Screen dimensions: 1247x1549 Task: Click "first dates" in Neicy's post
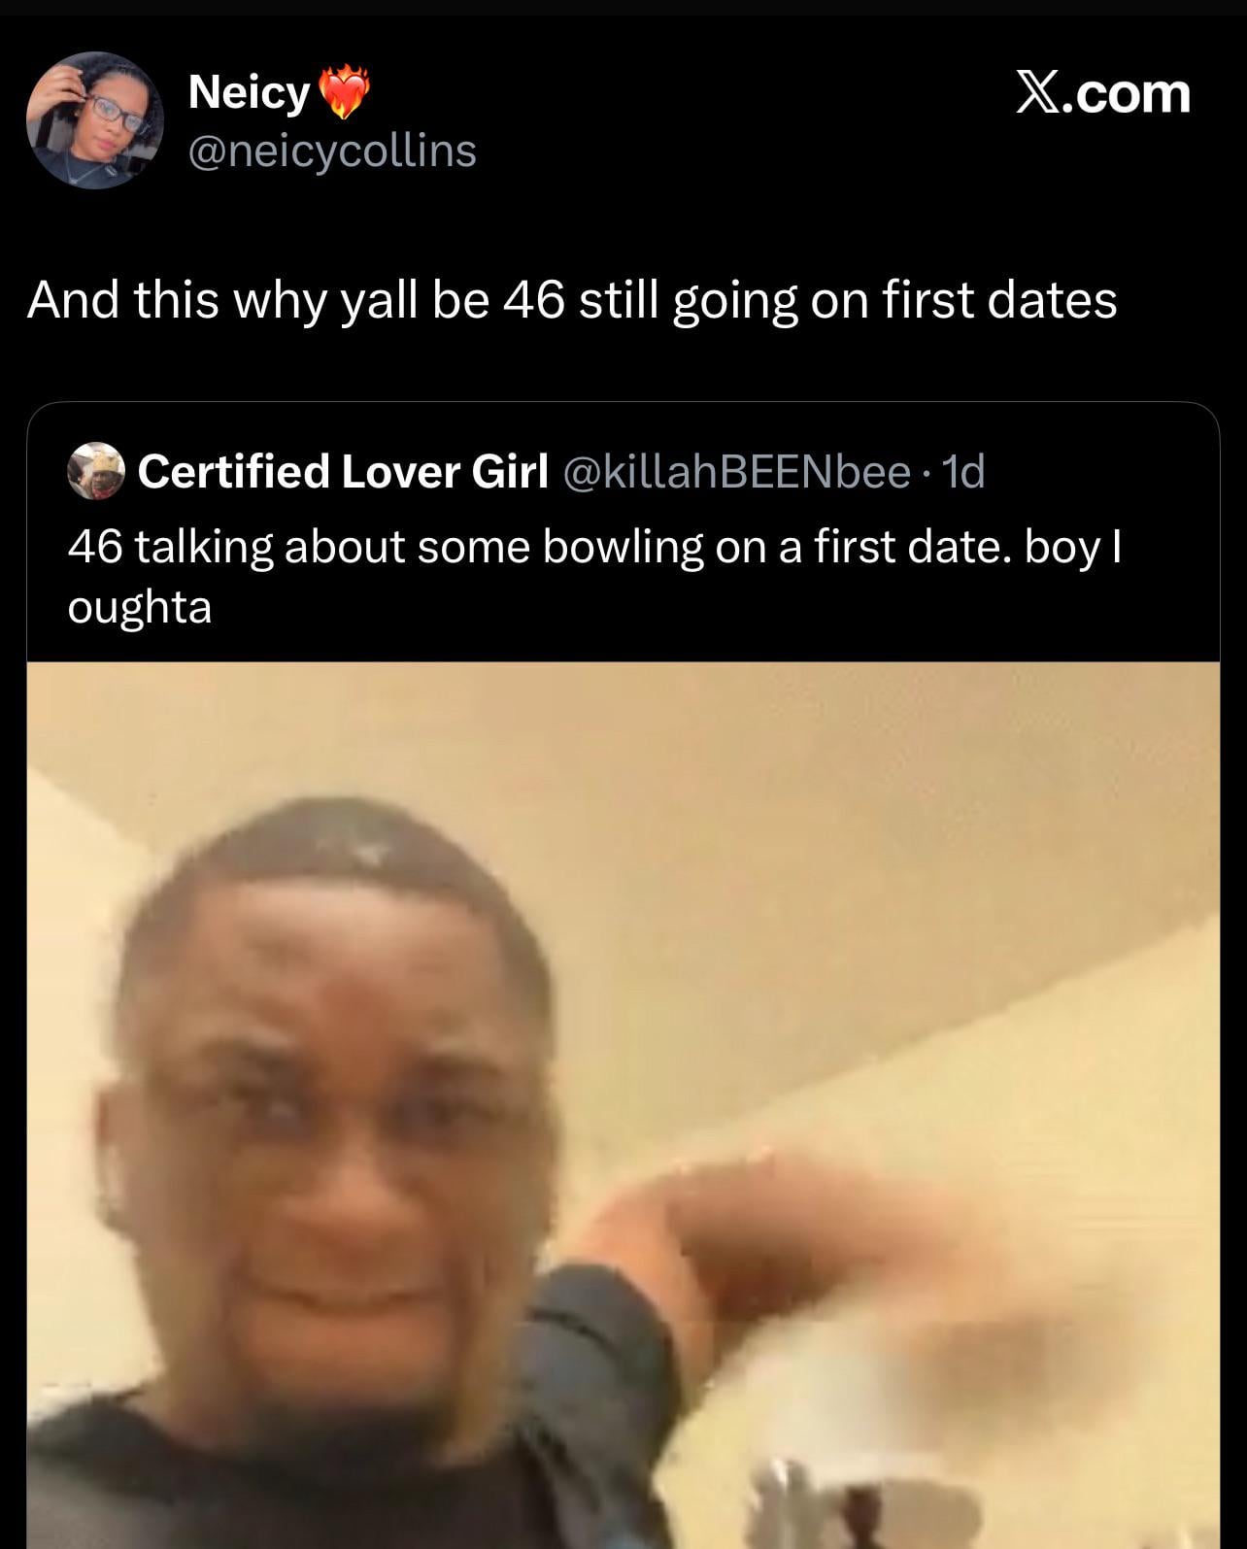pos(999,300)
